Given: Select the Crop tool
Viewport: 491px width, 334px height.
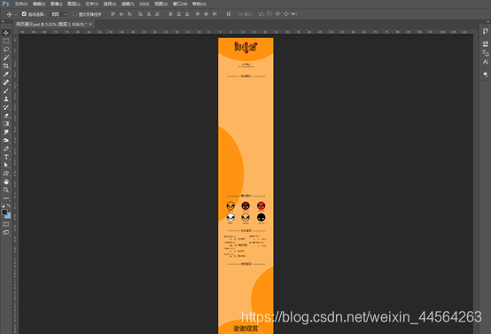Looking at the screenshot, I should [x=6, y=66].
